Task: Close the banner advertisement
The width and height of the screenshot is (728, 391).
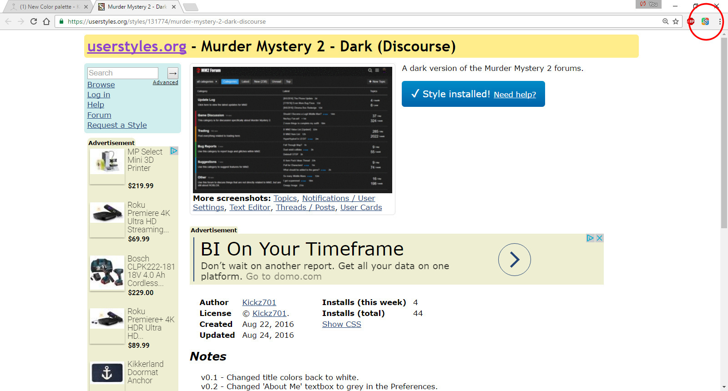Action: tap(599, 238)
